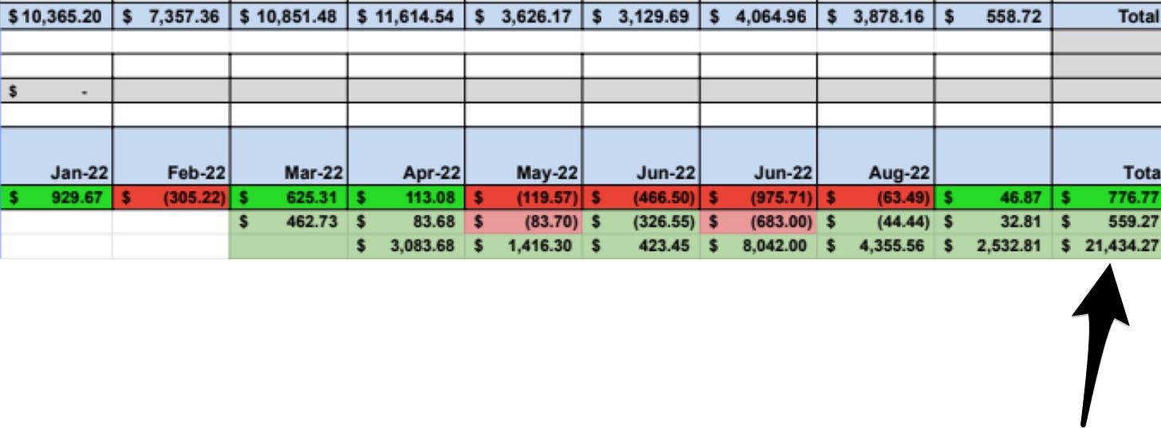Image resolution: width=1161 pixels, height=428 pixels.
Task: Select the 21,434.27 grand total cell
Action: pos(1108,246)
